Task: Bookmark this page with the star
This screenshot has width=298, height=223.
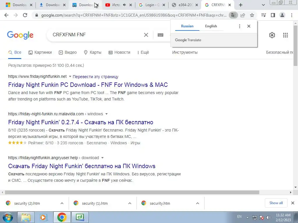Action: (x=252, y=15)
